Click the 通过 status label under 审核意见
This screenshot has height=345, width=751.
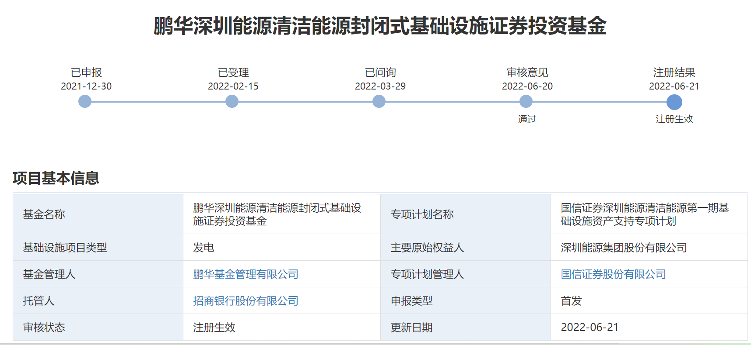pyautogui.click(x=527, y=119)
